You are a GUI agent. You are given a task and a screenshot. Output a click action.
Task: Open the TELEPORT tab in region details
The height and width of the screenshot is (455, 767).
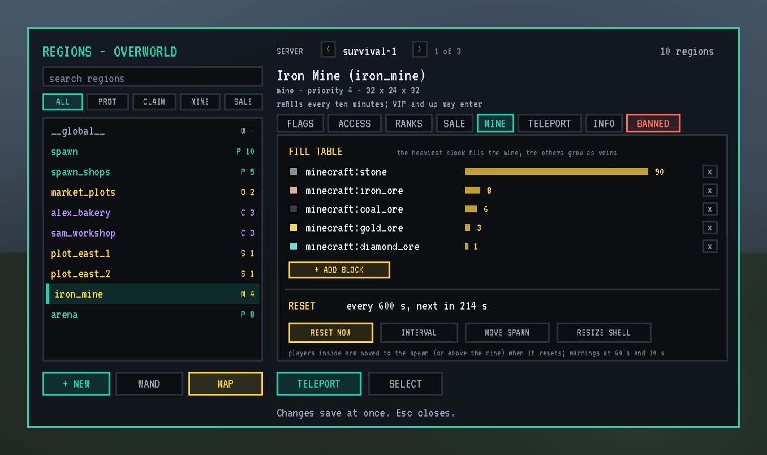coord(550,123)
